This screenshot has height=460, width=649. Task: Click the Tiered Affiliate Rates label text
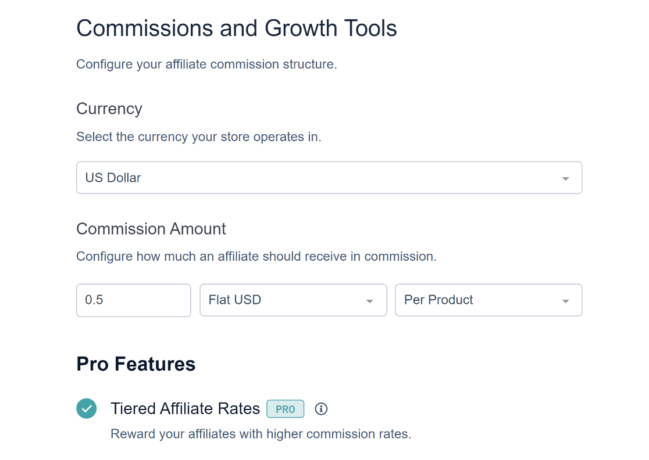[x=185, y=408]
